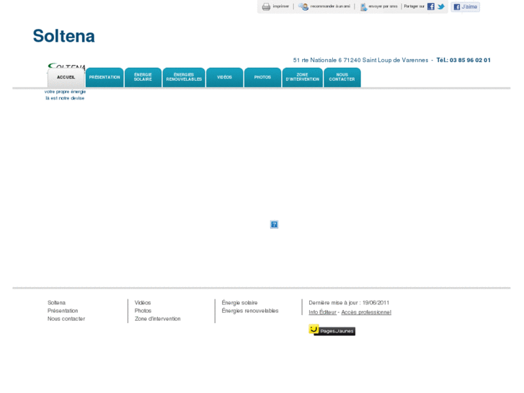Open footer Présentation link
The width and height of the screenshot is (524, 393).
point(63,311)
